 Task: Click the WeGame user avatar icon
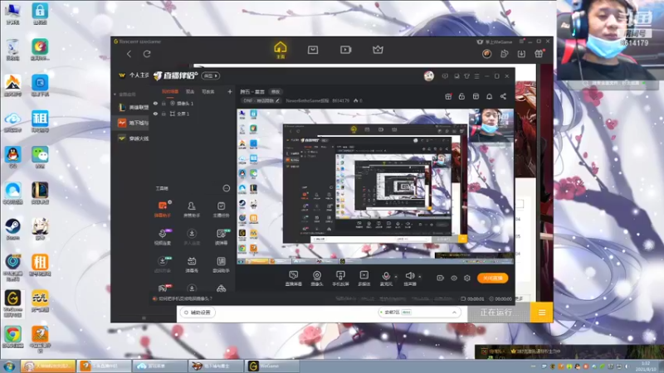(486, 54)
